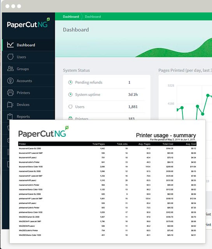Click the Users count 1,881
Image resolution: width=212 pixels, height=249 pixels.
(133, 107)
